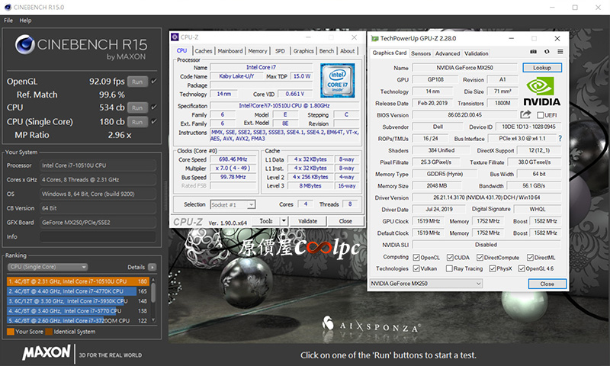Click the checkmark next to CPU run
The image size is (610, 366).
click(154, 107)
